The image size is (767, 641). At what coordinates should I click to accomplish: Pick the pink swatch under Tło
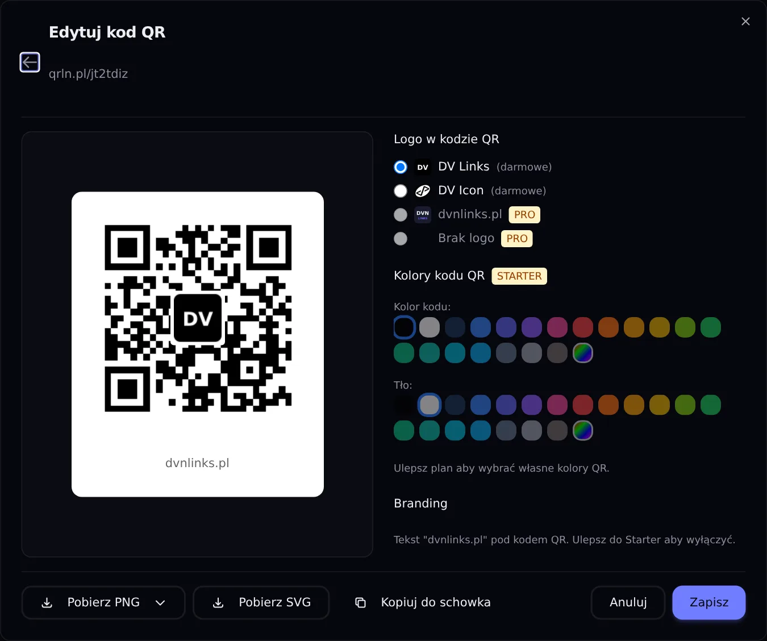point(557,405)
